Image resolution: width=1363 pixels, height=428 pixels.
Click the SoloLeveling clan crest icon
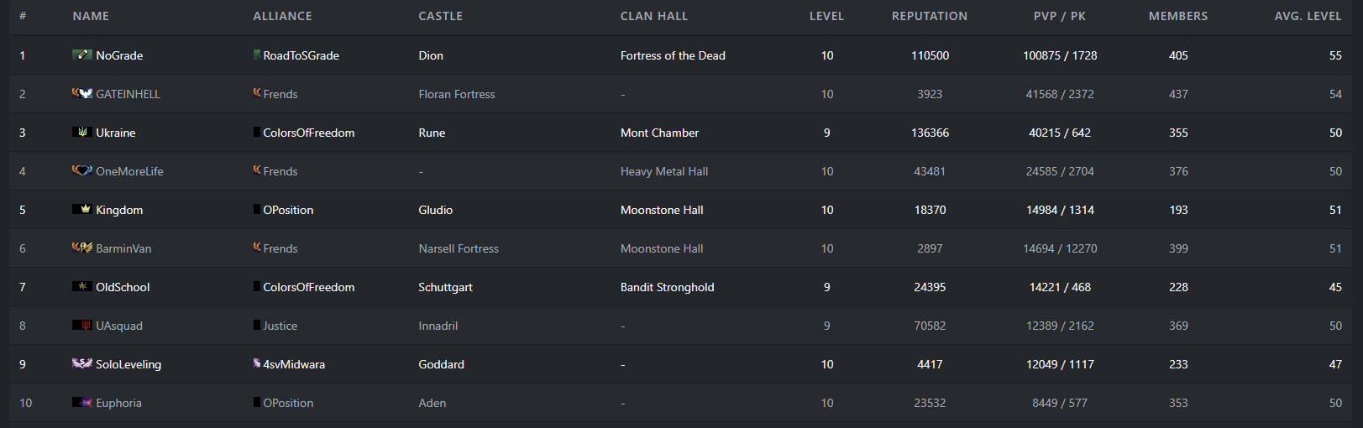click(81, 364)
